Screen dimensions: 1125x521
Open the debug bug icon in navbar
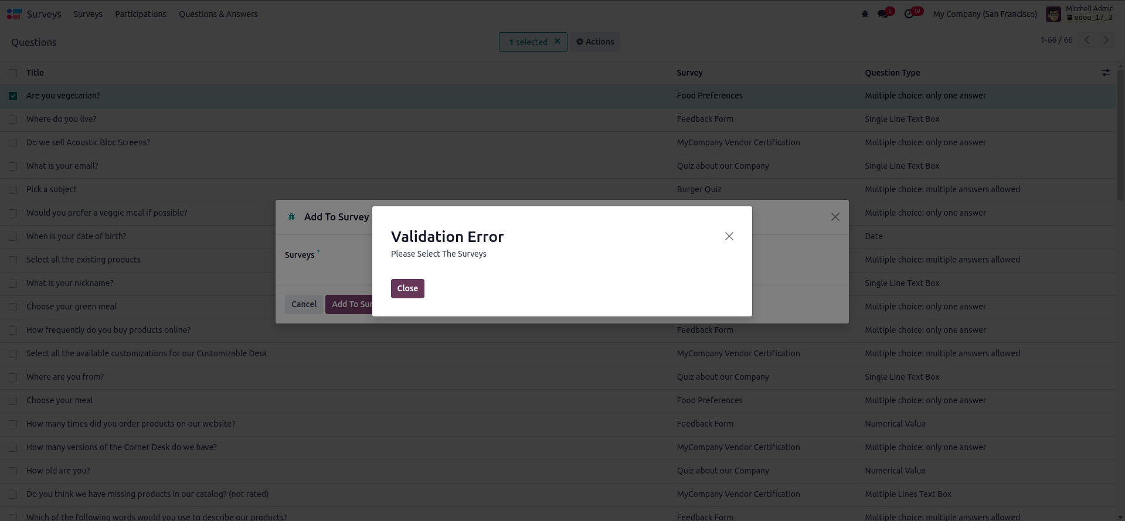click(865, 14)
